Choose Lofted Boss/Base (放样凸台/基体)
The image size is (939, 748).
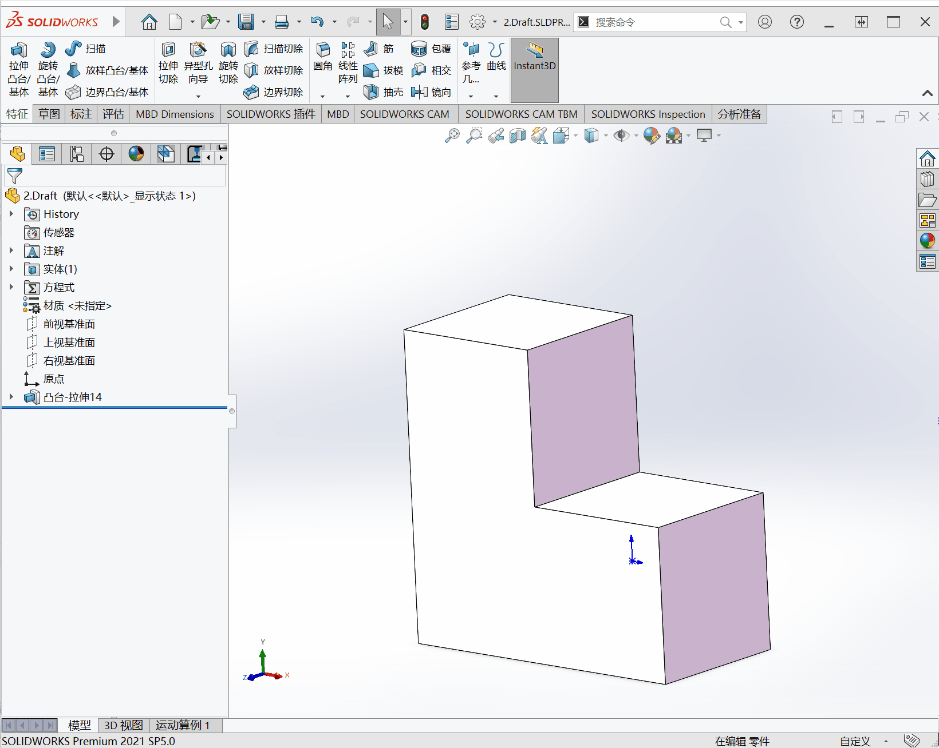[x=107, y=70]
